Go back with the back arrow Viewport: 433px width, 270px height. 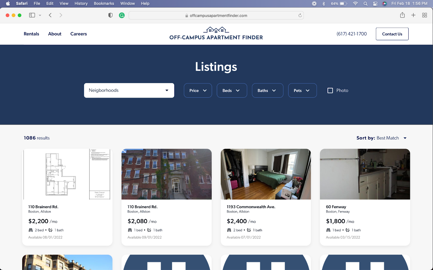click(x=50, y=15)
